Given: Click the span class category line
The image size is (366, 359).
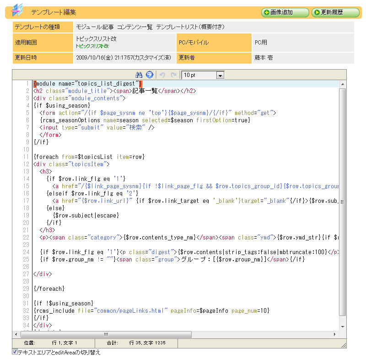Looking at the screenshot, I should point(189,238).
